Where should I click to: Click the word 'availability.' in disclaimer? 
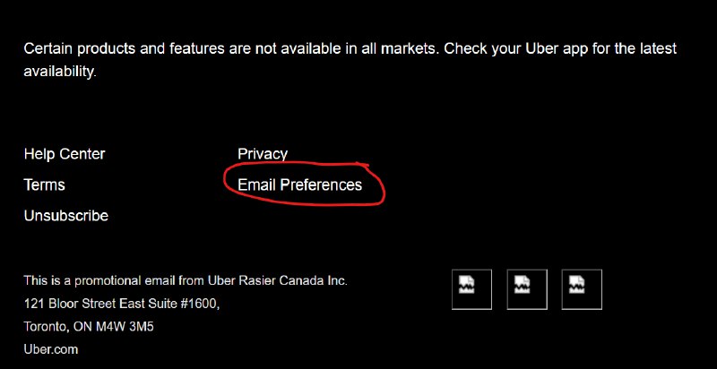[x=60, y=72]
